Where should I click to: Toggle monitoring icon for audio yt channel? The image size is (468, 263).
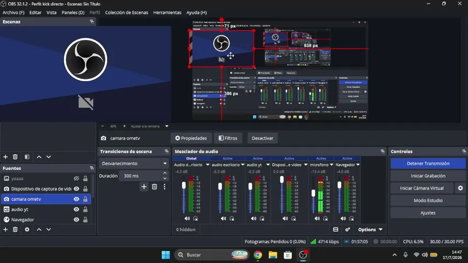(x=262, y=219)
